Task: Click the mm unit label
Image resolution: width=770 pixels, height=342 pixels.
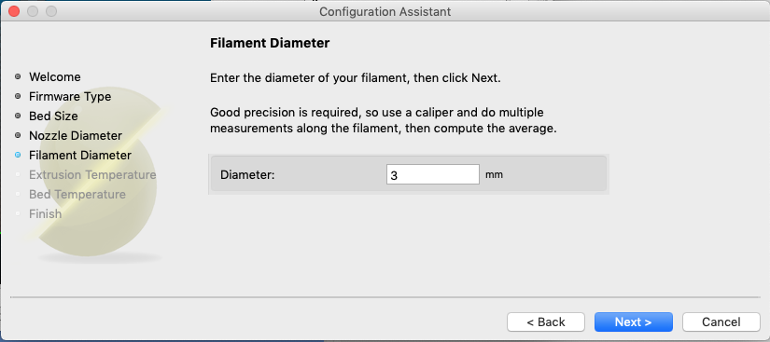Action: click(494, 174)
